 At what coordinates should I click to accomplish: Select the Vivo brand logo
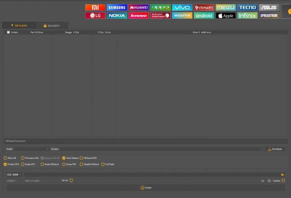[182, 7]
